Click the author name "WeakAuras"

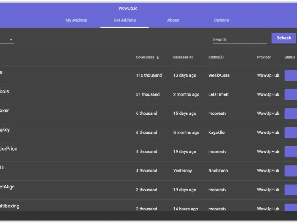point(219,75)
